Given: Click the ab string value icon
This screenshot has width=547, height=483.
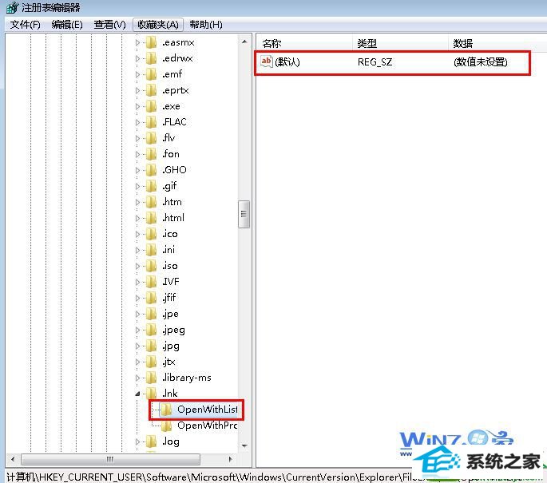Looking at the screenshot, I should [x=267, y=61].
